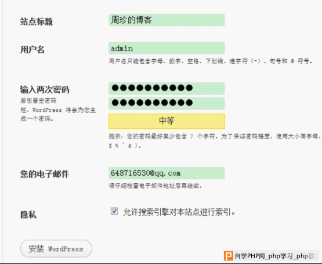Focus the username field showing admin
Screen dimensions: 322x264
click(x=167, y=48)
